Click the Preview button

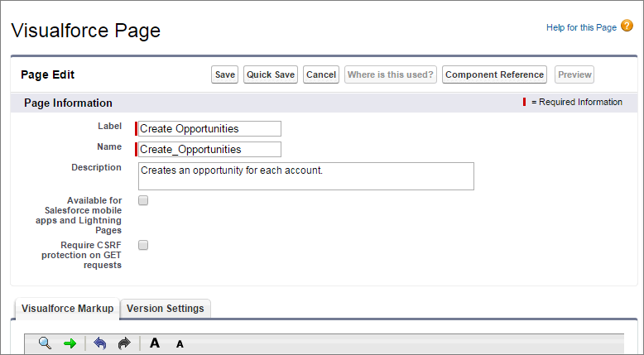click(574, 74)
